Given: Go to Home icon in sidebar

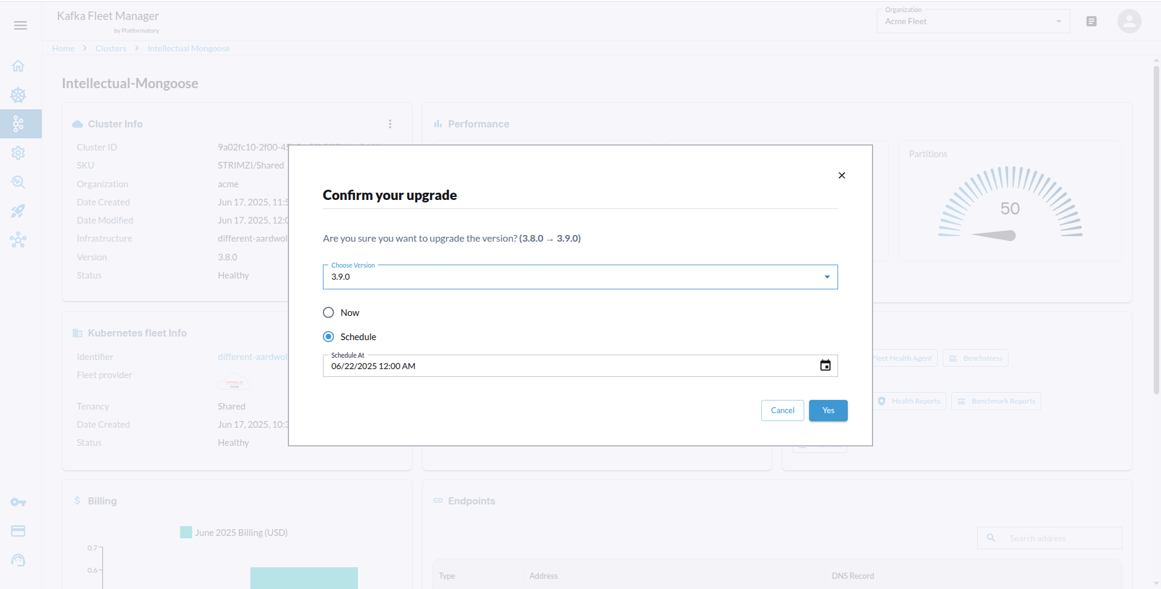Looking at the screenshot, I should coord(18,66).
